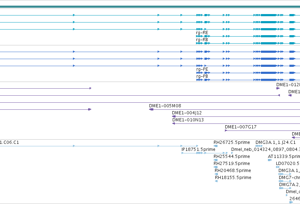Click the DME1-004J12 feature label
This screenshot has width=300, height=204.
[x=187, y=113]
